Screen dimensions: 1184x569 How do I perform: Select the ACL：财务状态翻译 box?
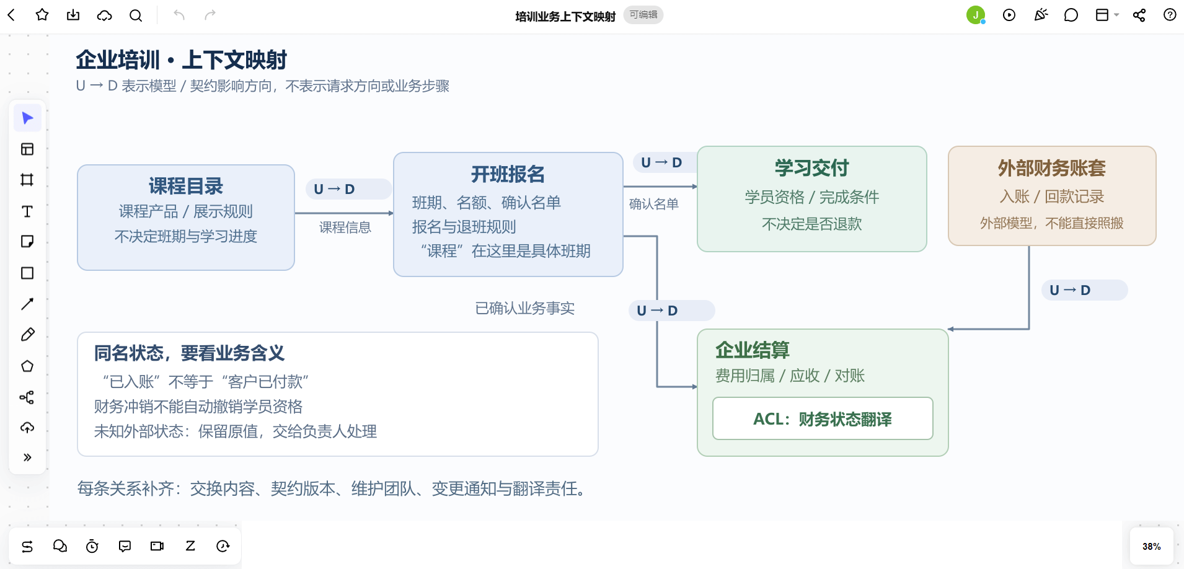[823, 419]
